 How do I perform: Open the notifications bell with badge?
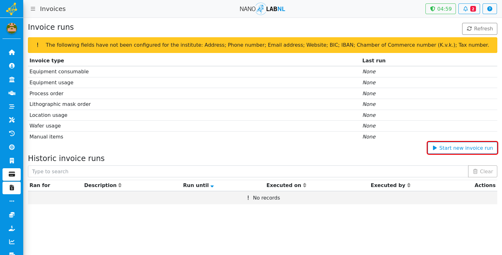click(x=469, y=9)
